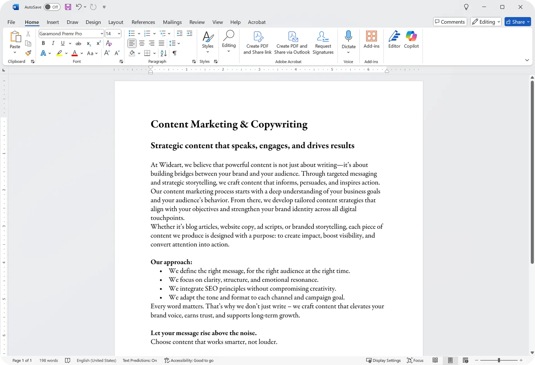Click the Save icon in title bar
Image resolution: width=535 pixels, height=365 pixels.
tap(68, 7)
